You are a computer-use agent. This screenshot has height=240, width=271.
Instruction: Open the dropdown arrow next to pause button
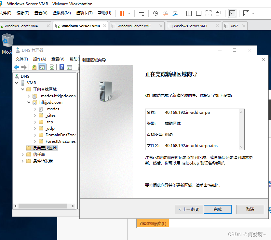click(x=129, y=13)
